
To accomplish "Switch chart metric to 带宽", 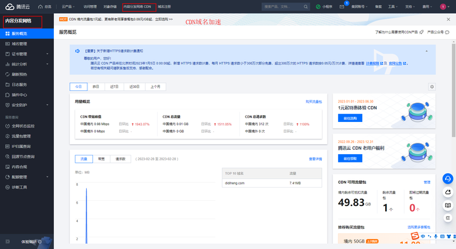I will (101, 159).
